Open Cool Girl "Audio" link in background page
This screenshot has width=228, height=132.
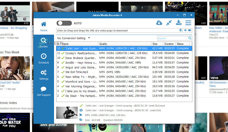click(x=10, y=82)
